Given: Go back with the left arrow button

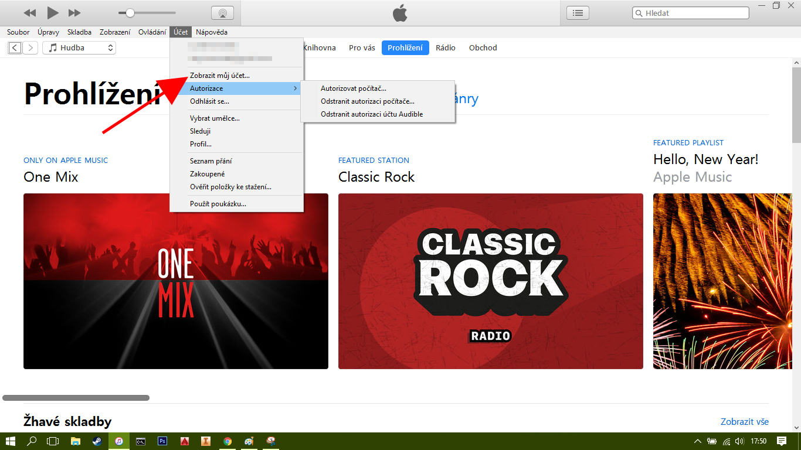Looking at the screenshot, I should point(15,48).
